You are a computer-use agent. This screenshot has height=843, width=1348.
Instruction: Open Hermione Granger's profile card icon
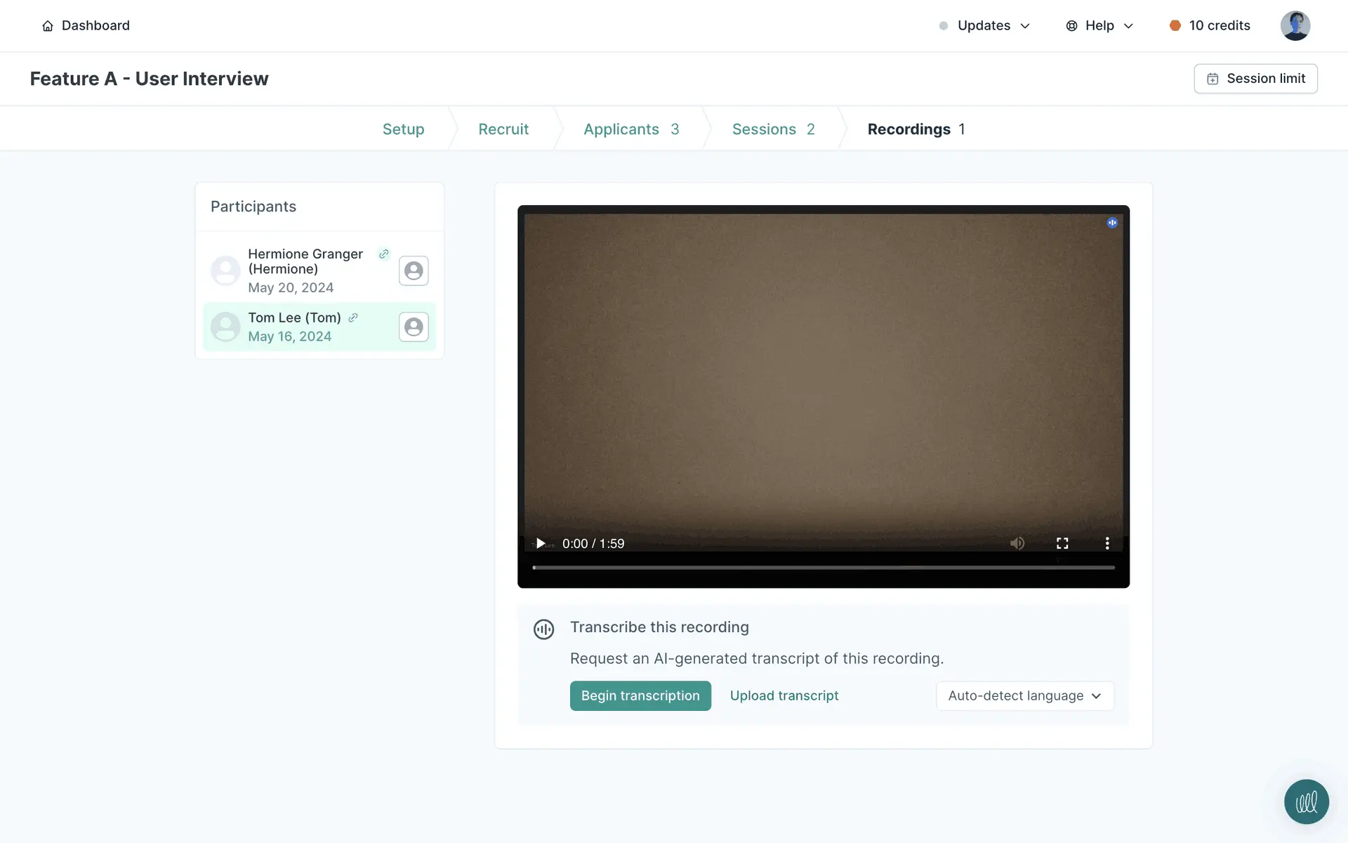pos(414,270)
